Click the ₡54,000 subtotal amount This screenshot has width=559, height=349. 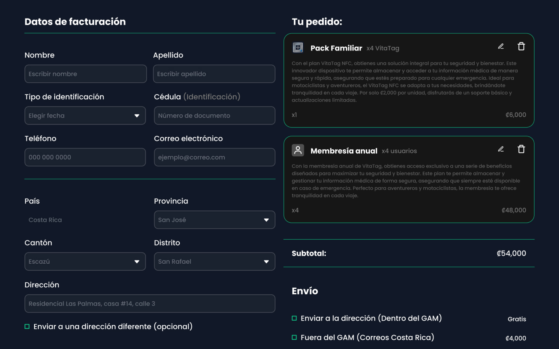511,253
